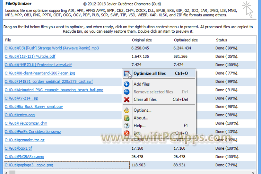This screenshot has width=261, height=174.
Task: Click the About icon in context menu
Action: pos(127,118)
